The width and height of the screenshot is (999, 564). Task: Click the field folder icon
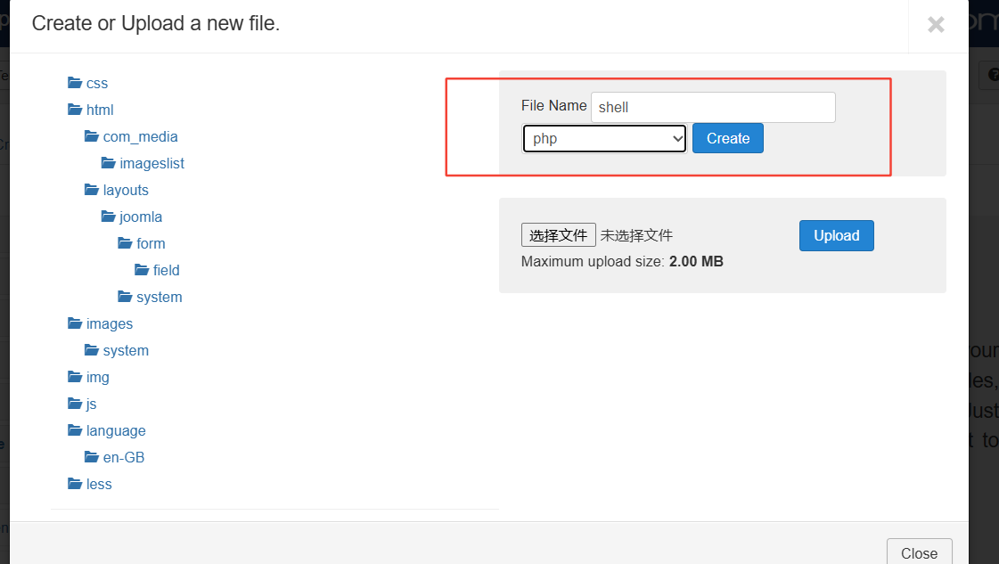coord(142,270)
